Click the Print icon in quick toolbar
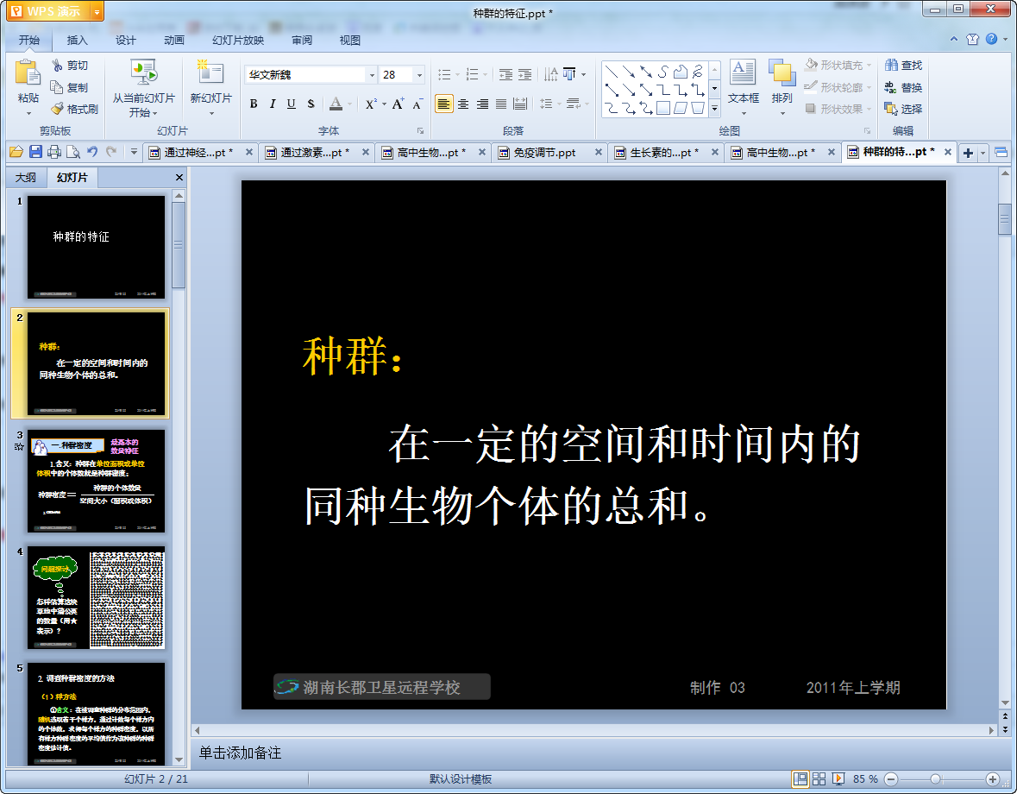The width and height of the screenshot is (1017, 794). (x=54, y=152)
